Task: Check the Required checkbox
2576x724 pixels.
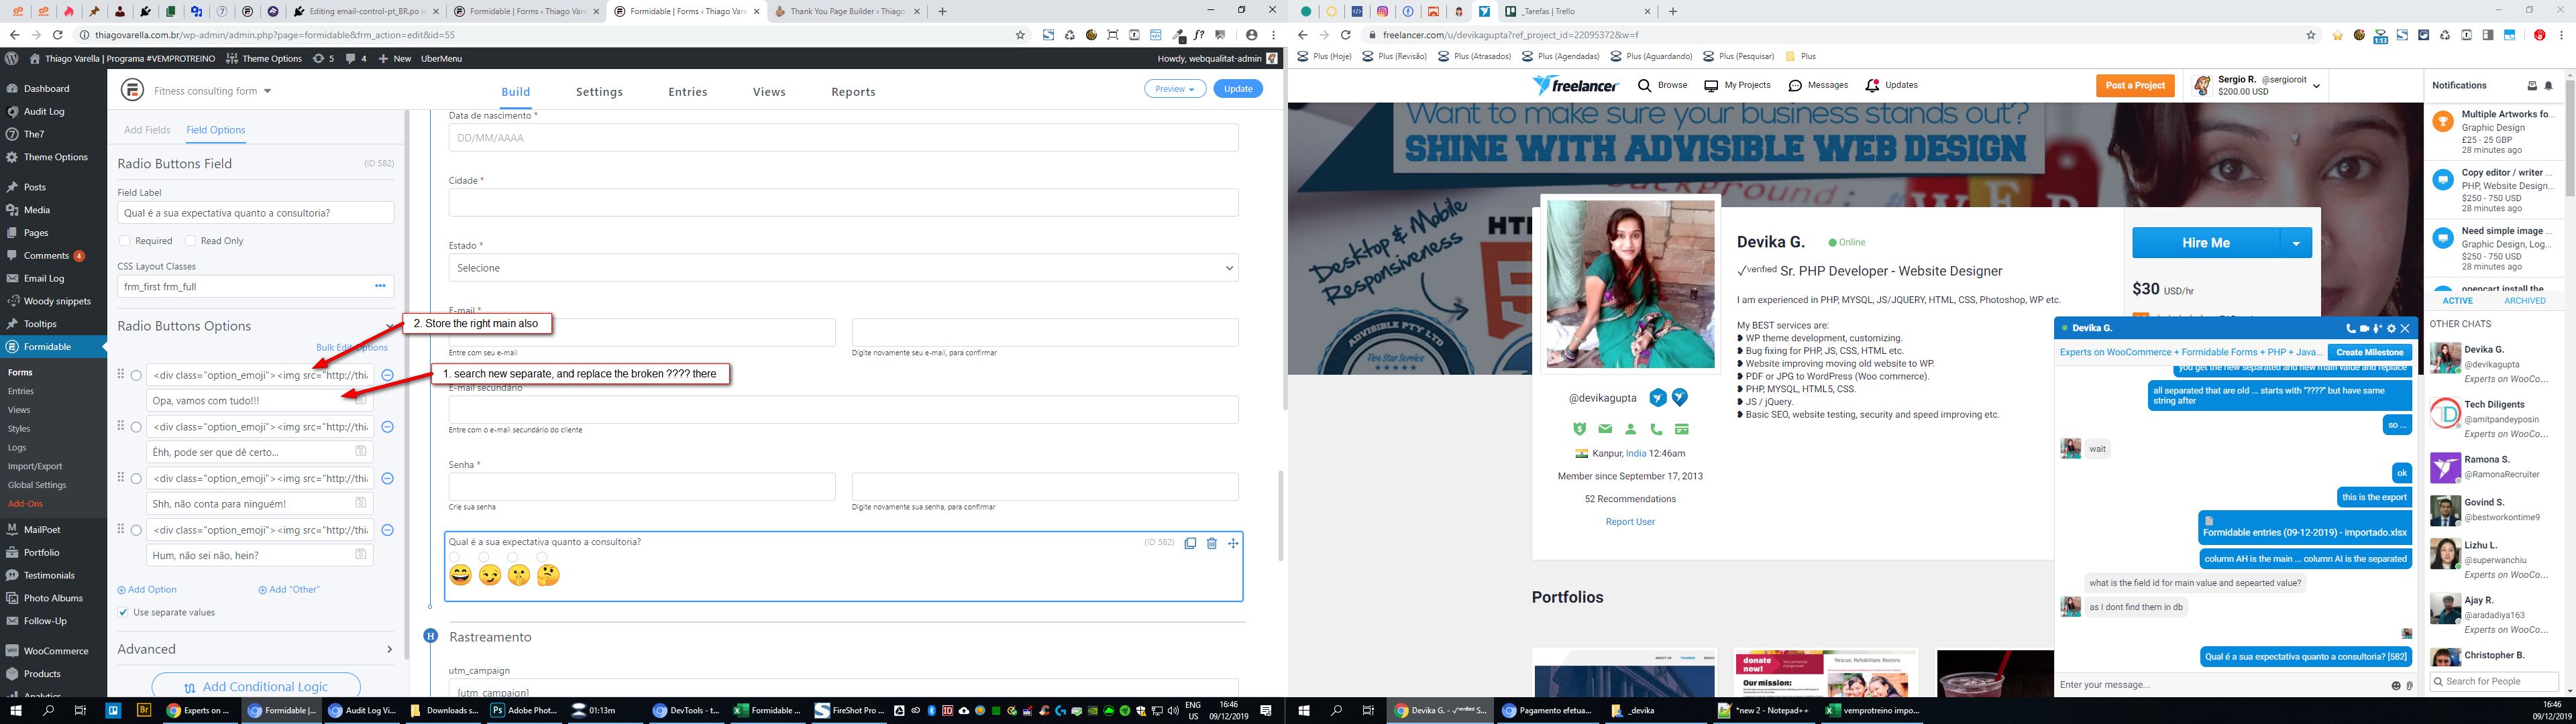Action: point(125,241)
